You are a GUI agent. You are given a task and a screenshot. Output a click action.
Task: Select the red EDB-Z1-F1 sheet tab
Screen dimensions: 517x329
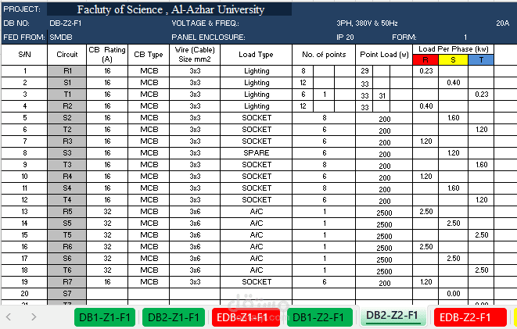click(246, 317)
